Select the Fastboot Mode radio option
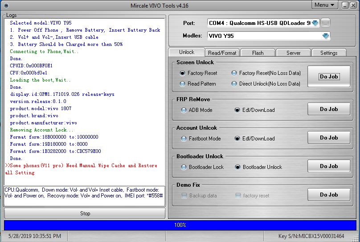The width and height of the screenshot is (360, 242). pos(200,139)
